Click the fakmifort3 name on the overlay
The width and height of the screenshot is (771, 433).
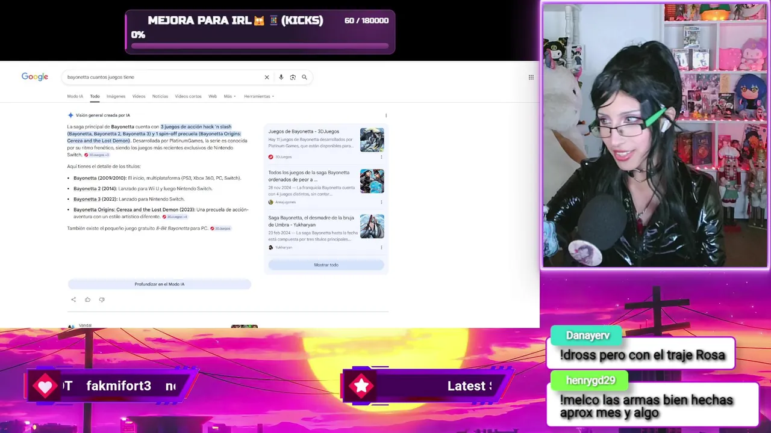coord(119,386)
